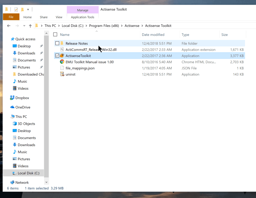Click the sidebar scroll down arrow
This screenshot has width=256, height=198.
coord(46,182)
